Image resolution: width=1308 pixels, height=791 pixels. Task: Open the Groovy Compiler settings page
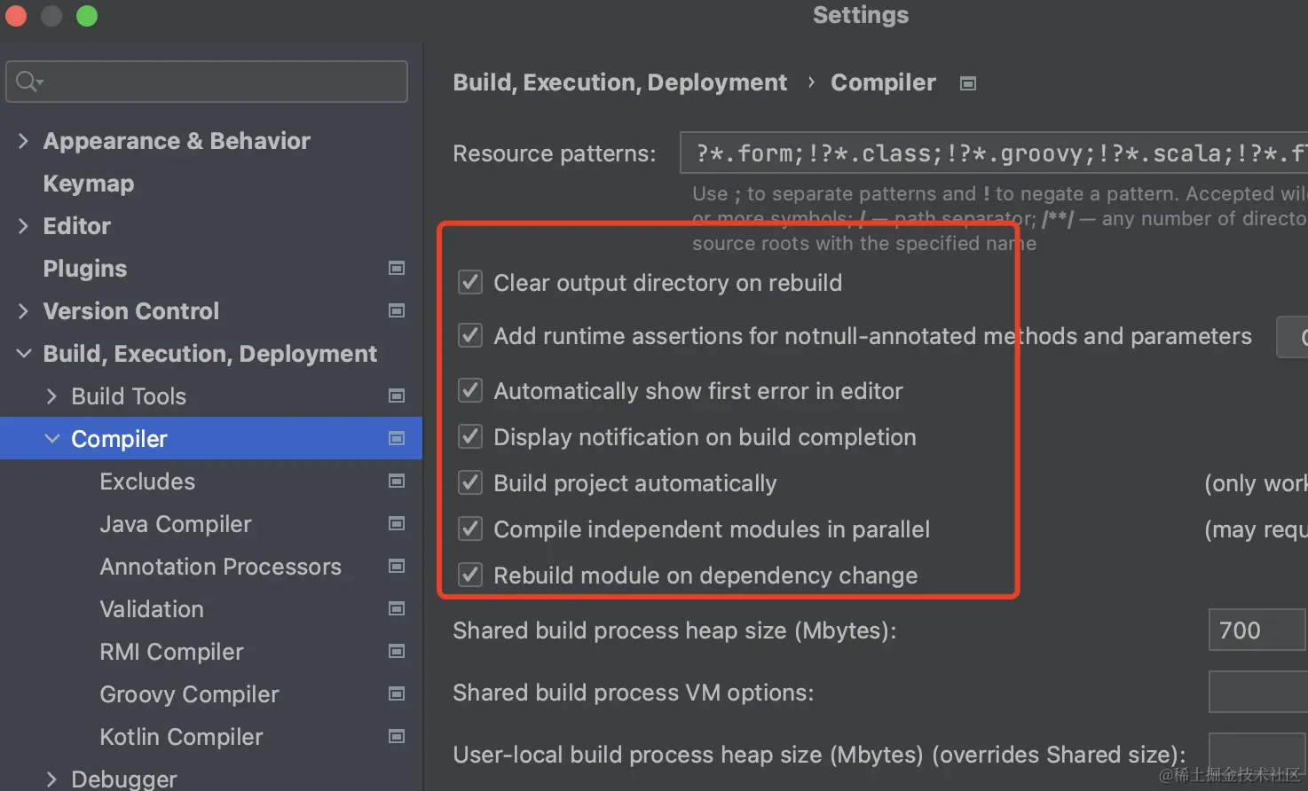tap(189, 694)
